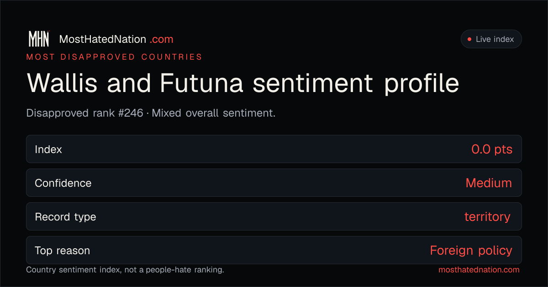The width and height of the screenshot is (548, 287).
Task: Click the Wallis and Futuna profile heading
Action: coord(243,83)
